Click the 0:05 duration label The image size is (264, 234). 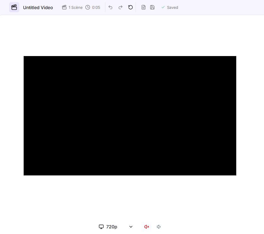pyautogui.click(x=96, y=7)
